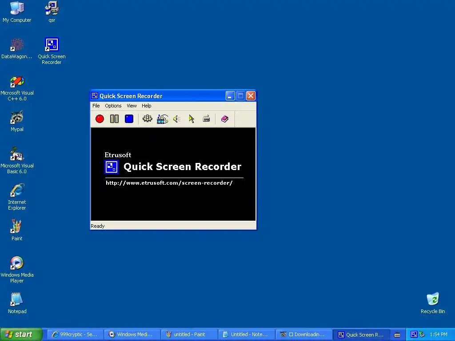The image size is (455, 341).
Task: Select the qsr installer desktop icon
Action: coord(52,12)
